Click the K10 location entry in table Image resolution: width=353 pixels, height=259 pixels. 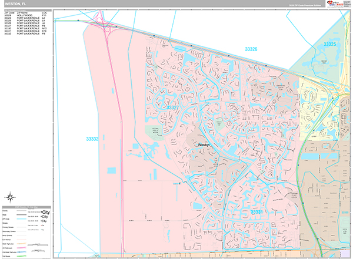44,31
